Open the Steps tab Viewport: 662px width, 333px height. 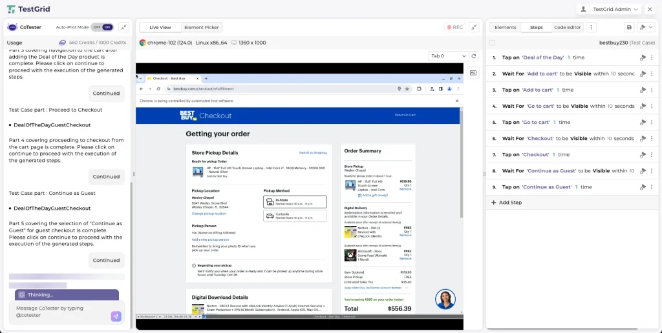tap(536, 27)
